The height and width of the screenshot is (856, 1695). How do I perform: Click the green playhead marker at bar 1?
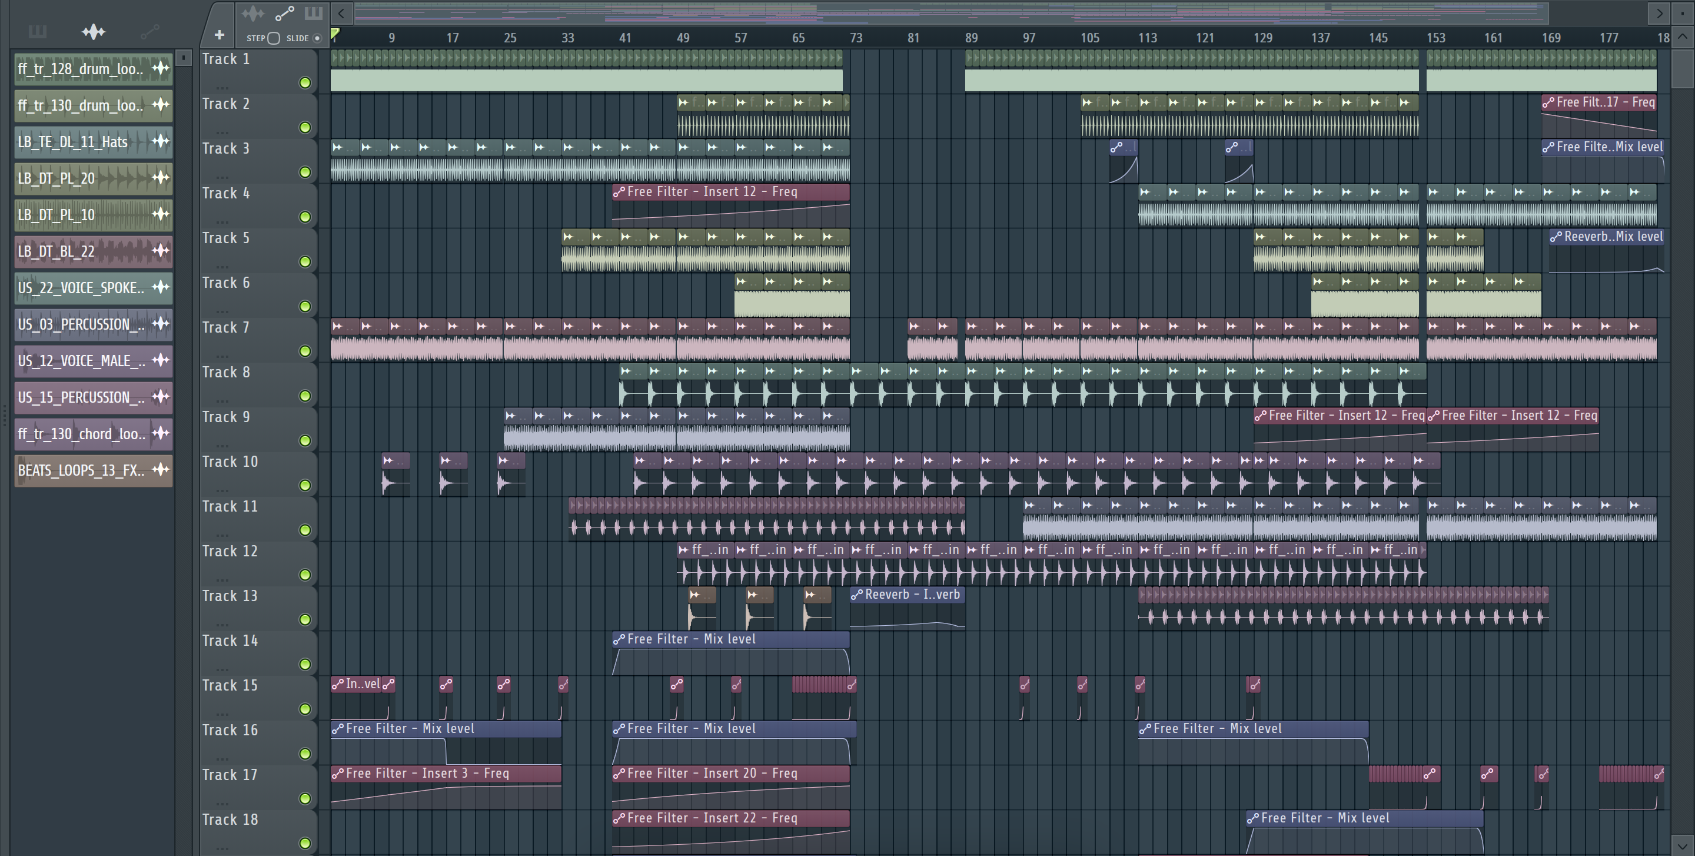pos(335,34)
